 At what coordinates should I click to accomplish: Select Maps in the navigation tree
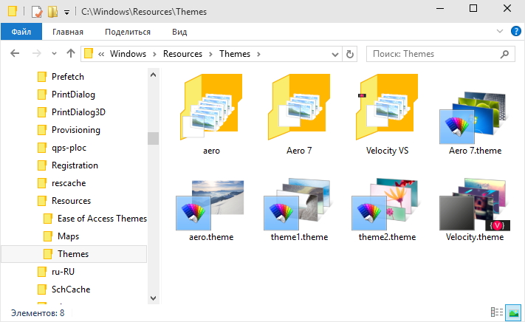click(68, 236)
